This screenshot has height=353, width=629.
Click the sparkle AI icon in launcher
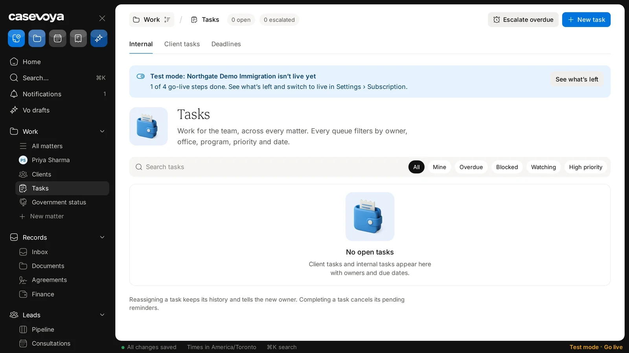click(99, 38)
